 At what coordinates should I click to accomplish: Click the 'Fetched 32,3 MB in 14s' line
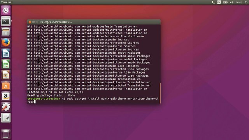coord(55,92)
